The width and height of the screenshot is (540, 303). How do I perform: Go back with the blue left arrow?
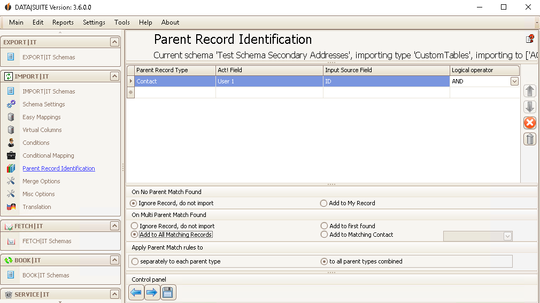pyautogui.click(x=136, y=292)
